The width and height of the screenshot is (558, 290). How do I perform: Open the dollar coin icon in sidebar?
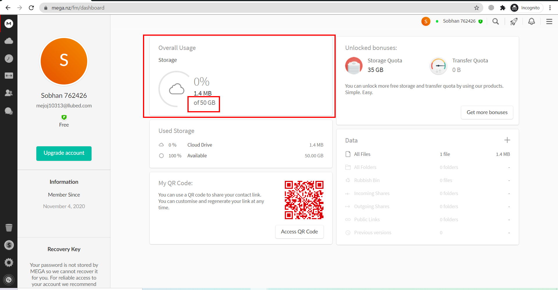pyautogui.click(x=9, y=245)
